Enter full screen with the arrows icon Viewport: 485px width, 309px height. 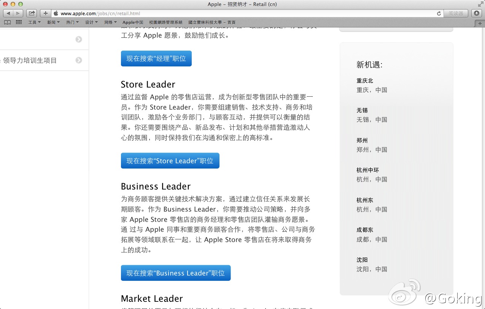coord(480,4)
